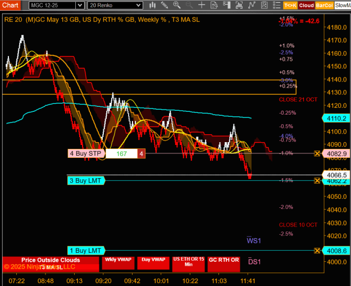This screenshot has width=351, height=286.
Task: Select the crosshair cursor plus icon
Action: [x=202, y=5]
